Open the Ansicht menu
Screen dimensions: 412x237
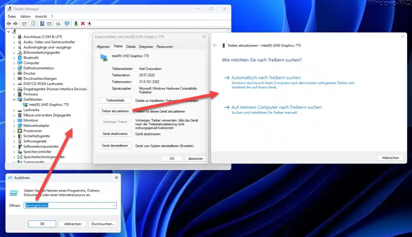pos(41,16)
